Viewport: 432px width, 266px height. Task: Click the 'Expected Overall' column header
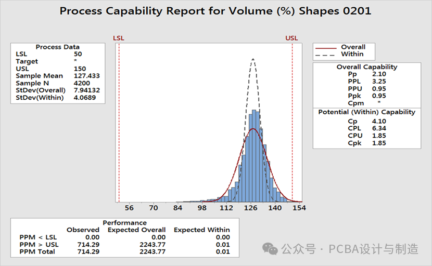[x=137, y=230]
